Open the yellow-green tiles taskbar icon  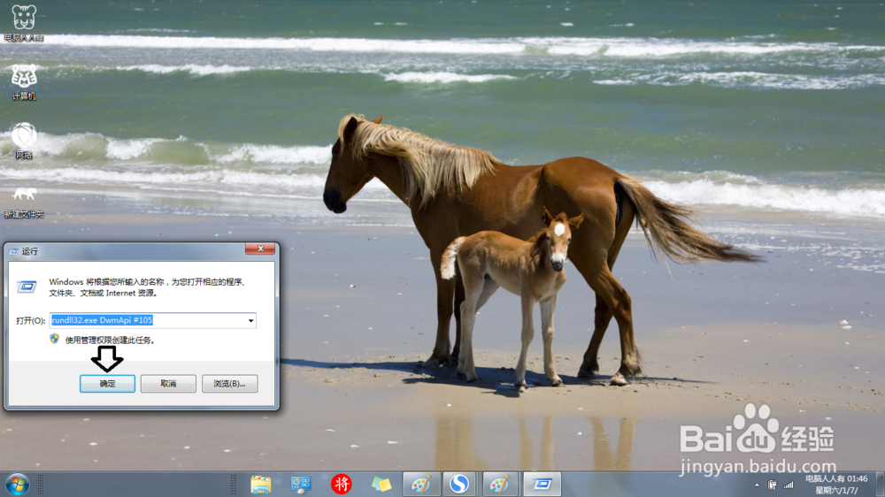click(x=381, y=485)
